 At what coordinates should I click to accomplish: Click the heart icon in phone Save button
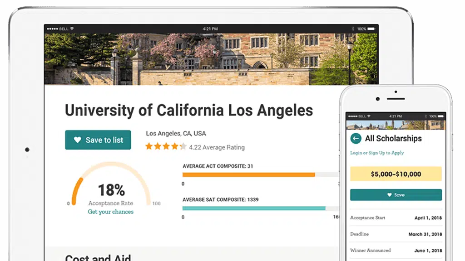coord(389,195)
